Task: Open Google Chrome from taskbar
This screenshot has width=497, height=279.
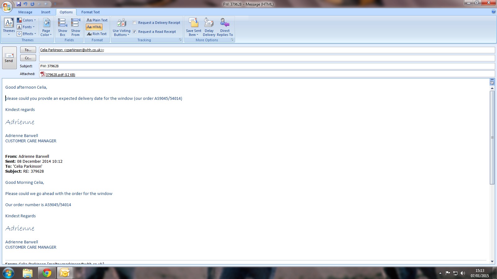Action: coord(47,273)
